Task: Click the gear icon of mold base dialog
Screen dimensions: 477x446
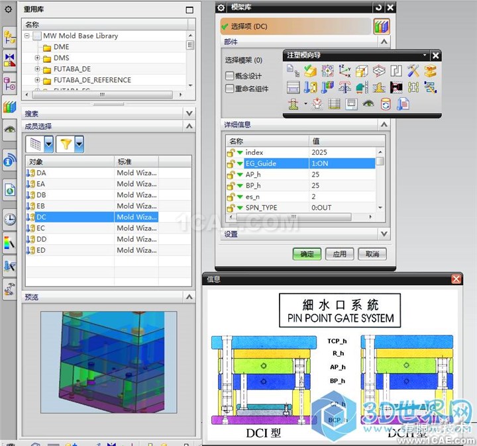Action: click(x=221, y=7)
